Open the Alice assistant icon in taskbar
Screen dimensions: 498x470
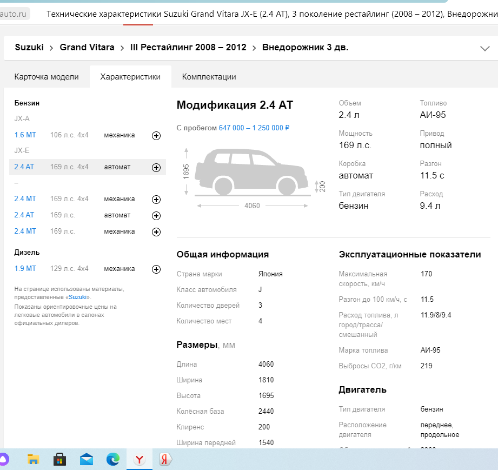[x=4, y=459]
